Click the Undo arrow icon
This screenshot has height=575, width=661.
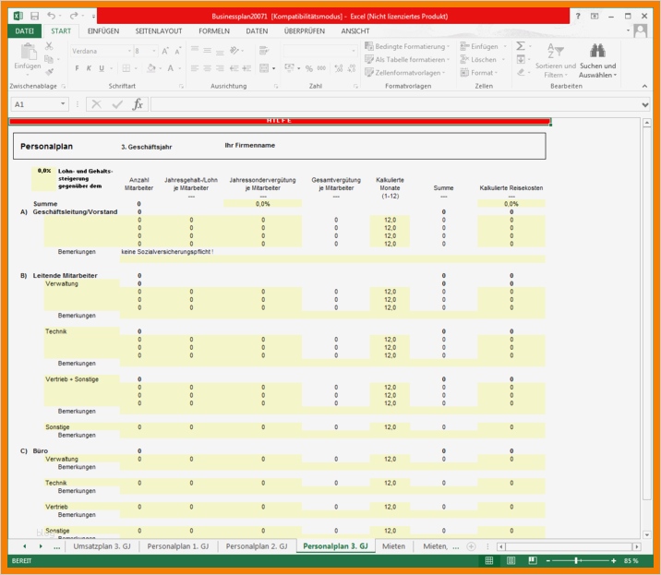point(52,17)
